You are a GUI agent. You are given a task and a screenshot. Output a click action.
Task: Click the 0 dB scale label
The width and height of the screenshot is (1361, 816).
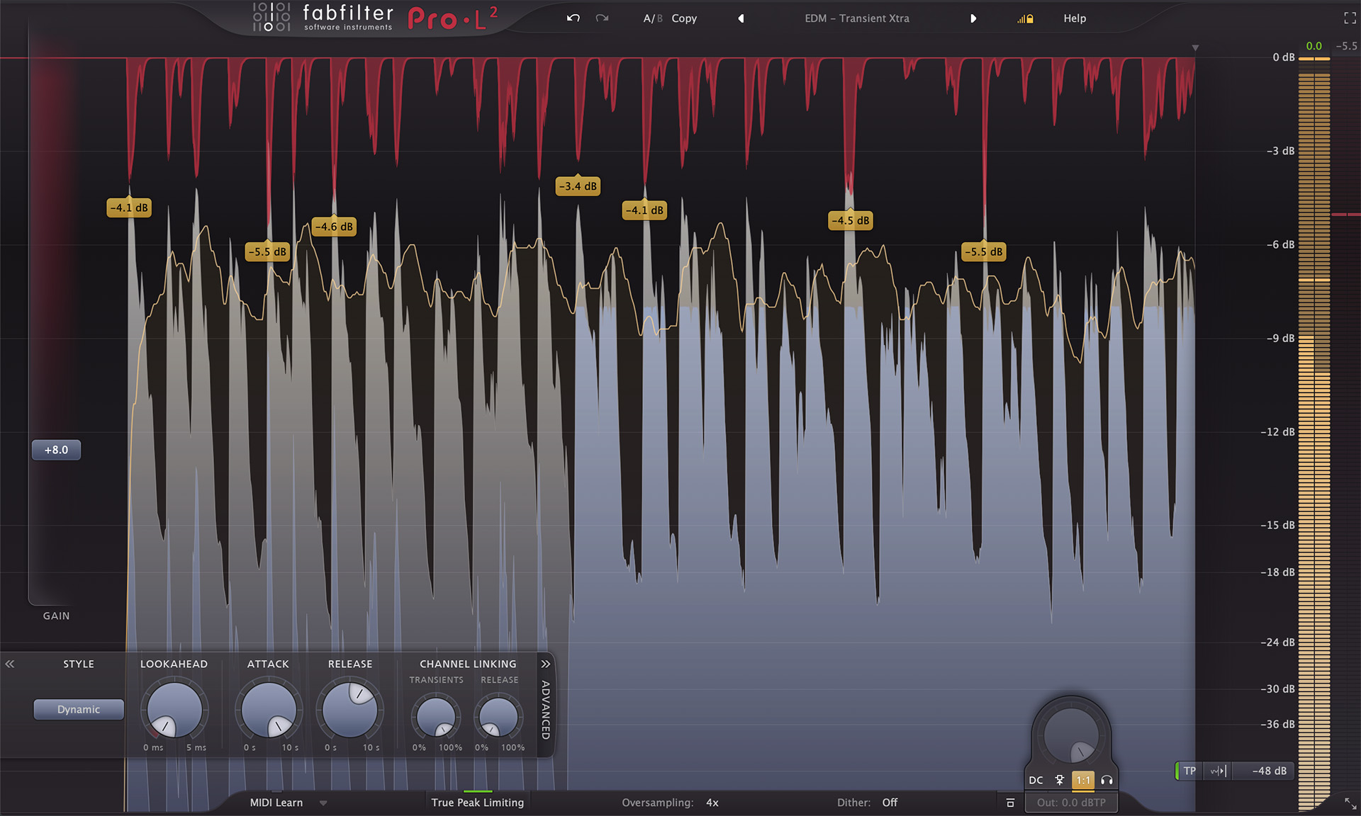click(1283, 57)
